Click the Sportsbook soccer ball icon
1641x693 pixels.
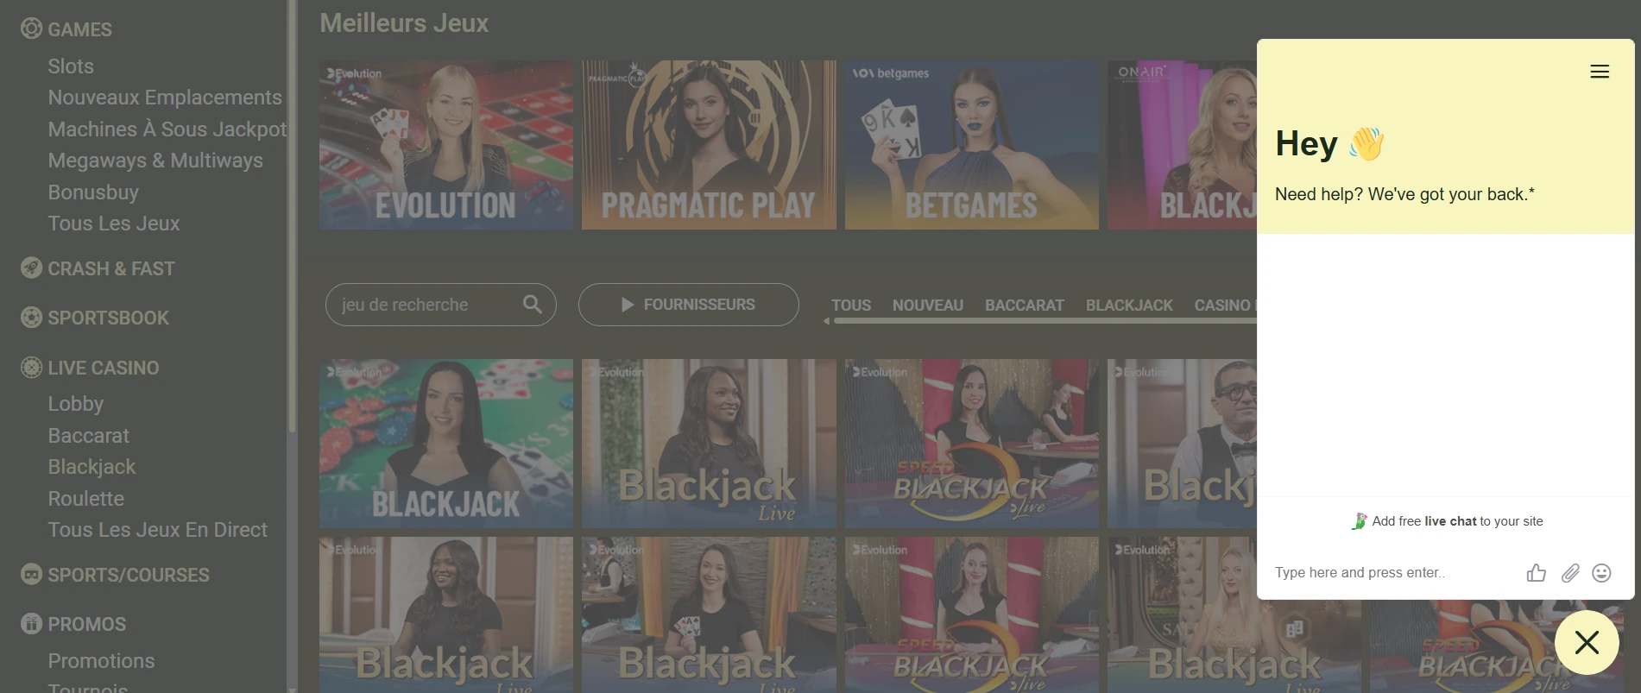point(31,318)
